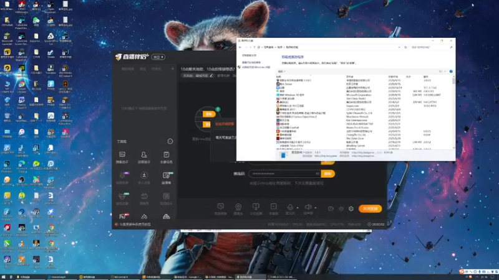
Task: Refresh the Programs and Features list
Action: [x=405, y=47]
